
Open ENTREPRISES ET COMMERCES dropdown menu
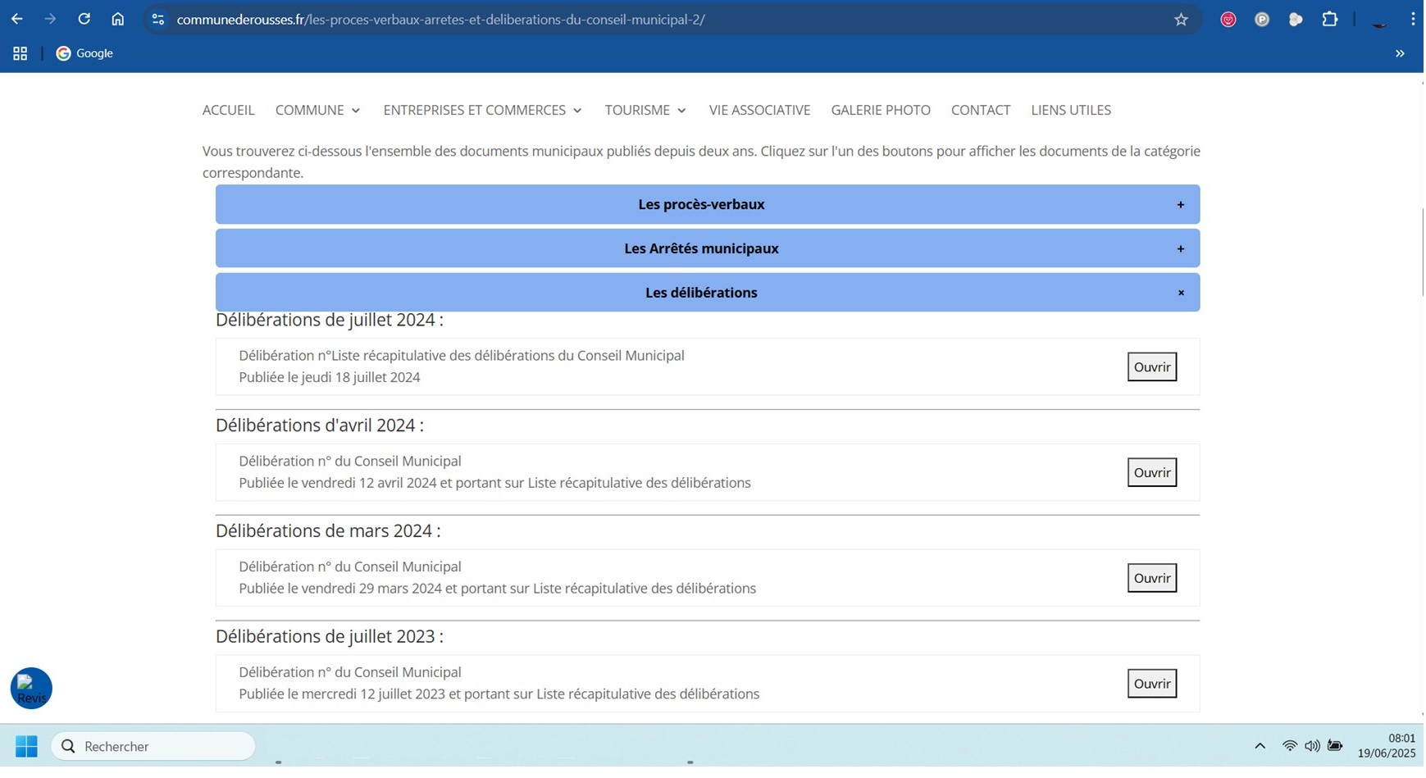coord(482,110)
